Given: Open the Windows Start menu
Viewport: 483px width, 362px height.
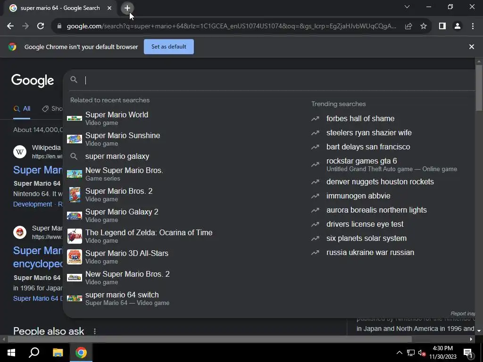Looking at the screenshot, I should pyautogui.click(x=11, y=353).
